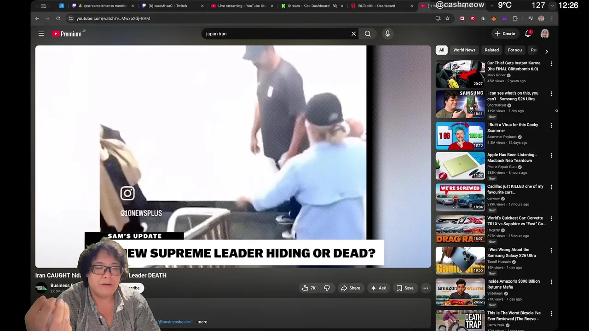Open the Business Basics channel avatar
This screenshot has width=589, height=331.
41,288
